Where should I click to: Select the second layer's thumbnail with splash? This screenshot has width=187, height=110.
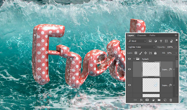click(151, 85)
